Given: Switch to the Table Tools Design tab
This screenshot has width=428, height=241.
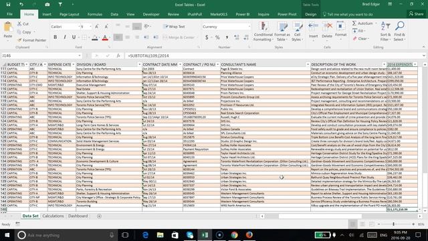Looking at the screenshot, I should 310,14.
